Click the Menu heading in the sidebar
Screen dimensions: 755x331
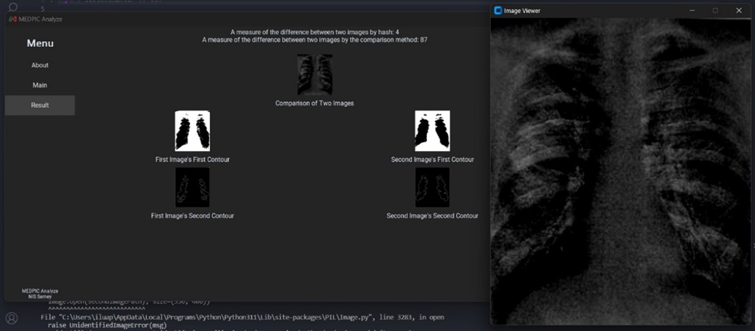pyautogui.click(x=40, y=44)
